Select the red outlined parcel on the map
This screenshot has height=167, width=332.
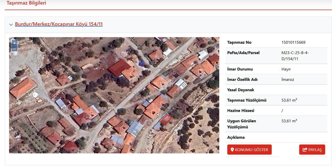167,120
